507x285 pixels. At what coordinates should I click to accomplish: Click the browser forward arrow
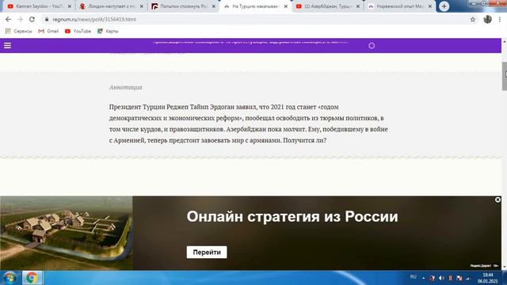20,19
